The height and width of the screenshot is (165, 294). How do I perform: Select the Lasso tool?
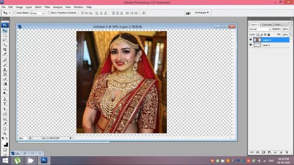pos(5,40)
